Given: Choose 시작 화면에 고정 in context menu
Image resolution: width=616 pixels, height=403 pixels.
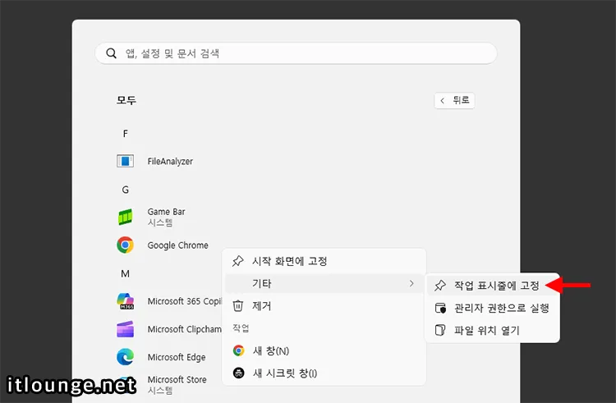Looking at the screenshot, I should coord(324,261).
